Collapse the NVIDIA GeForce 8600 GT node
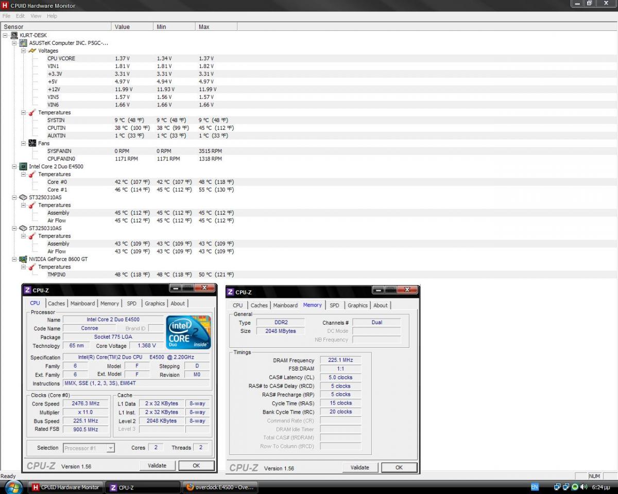The image size is (618, 494). [14, 259]
